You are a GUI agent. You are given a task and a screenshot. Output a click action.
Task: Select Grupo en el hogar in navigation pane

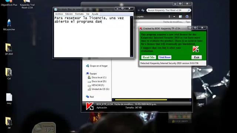(97, 66)
